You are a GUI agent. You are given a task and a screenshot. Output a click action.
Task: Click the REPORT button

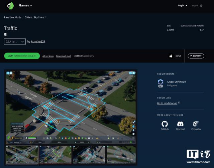(x=196, y=56)
